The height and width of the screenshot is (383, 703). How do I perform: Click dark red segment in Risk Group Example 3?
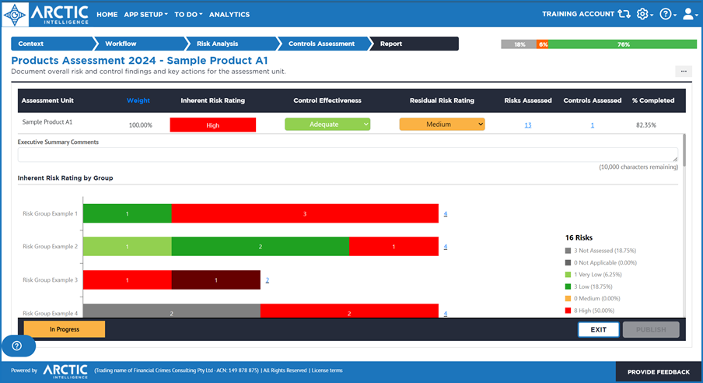(x=216, y=279)
